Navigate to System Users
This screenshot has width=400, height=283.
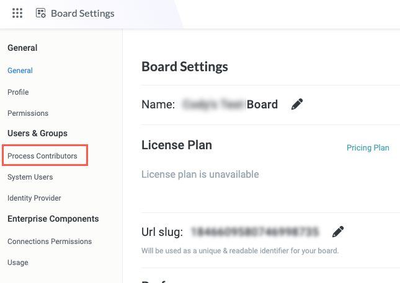coord(30,177)
